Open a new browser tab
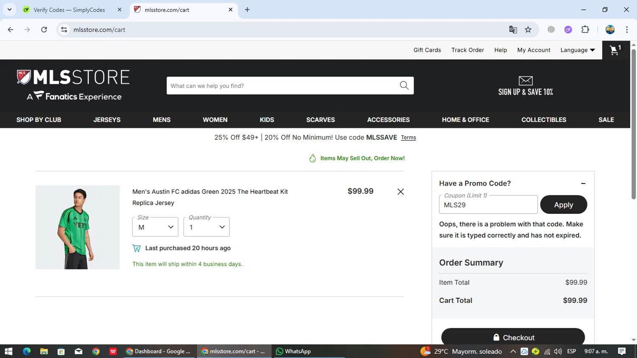Screen dimensions: 637x358 (247, 9)
